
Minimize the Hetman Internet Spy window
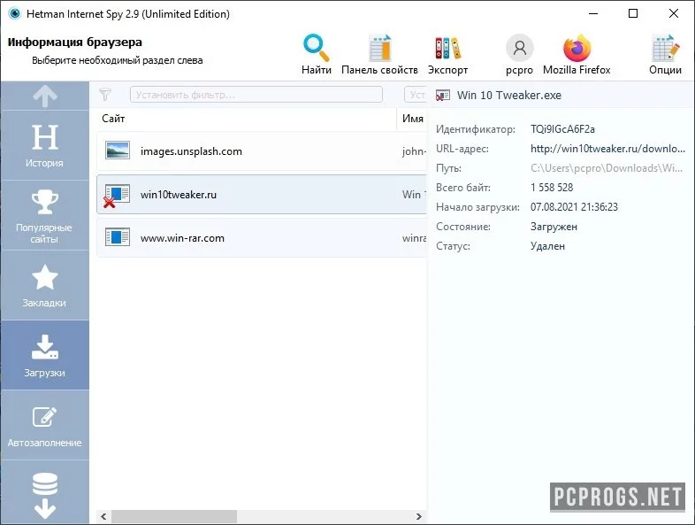click(593, 13)
